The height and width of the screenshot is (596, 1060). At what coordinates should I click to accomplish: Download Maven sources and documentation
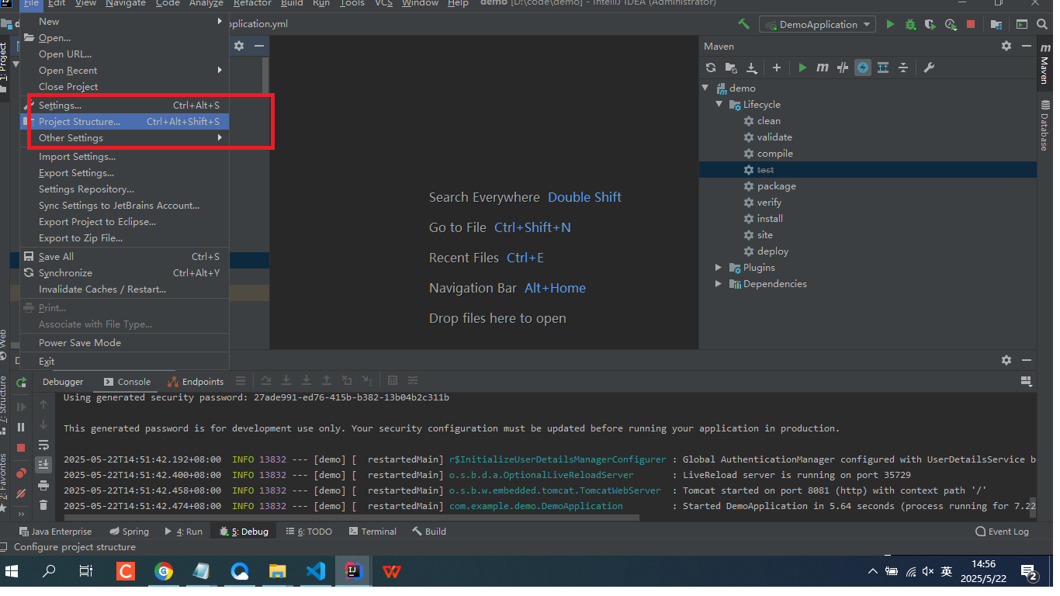tap(751, 68)
